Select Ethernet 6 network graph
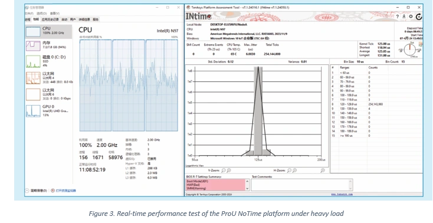433x223 pixels. pyautogui.click(x=33, y=94)
